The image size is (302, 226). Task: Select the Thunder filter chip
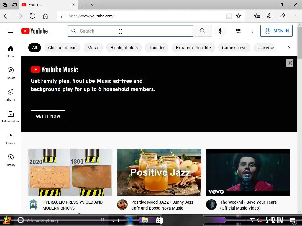click(157, 48)
